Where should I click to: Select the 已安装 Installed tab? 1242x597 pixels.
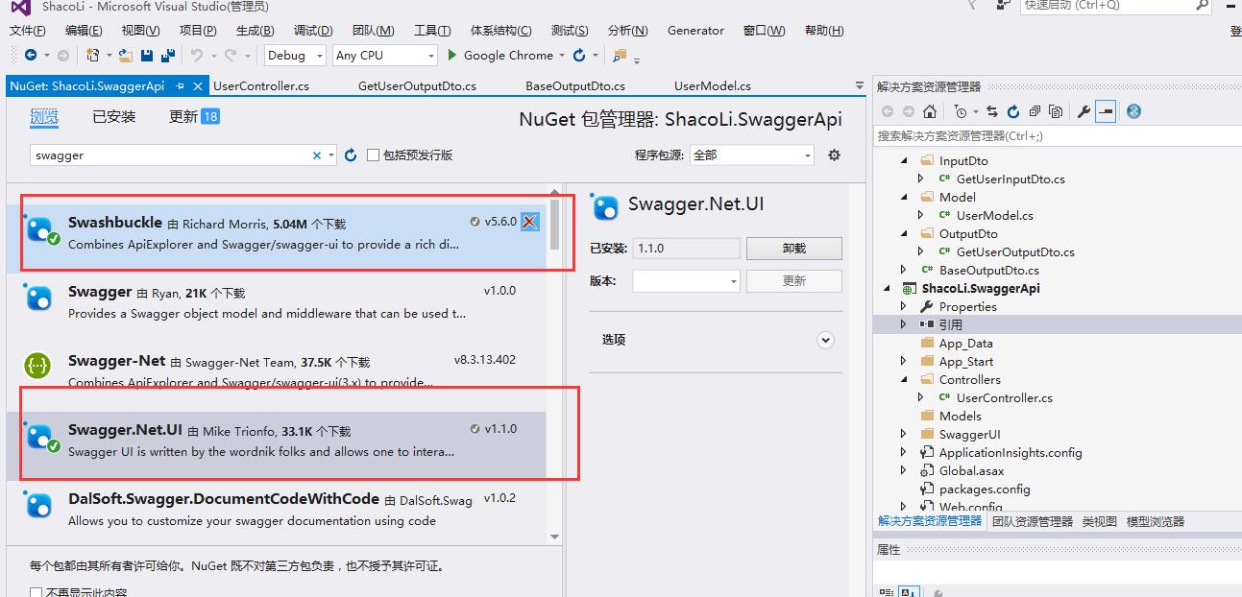[114, 117]
